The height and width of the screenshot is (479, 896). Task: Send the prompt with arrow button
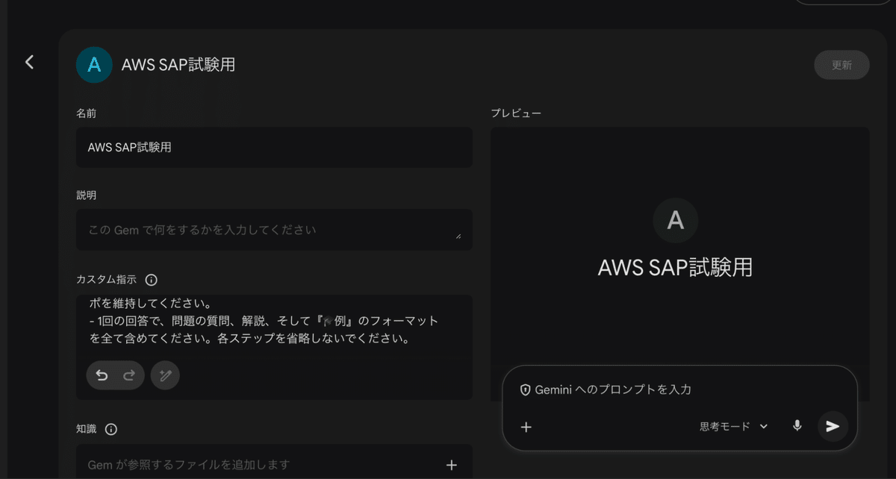(x=833, y=426)
